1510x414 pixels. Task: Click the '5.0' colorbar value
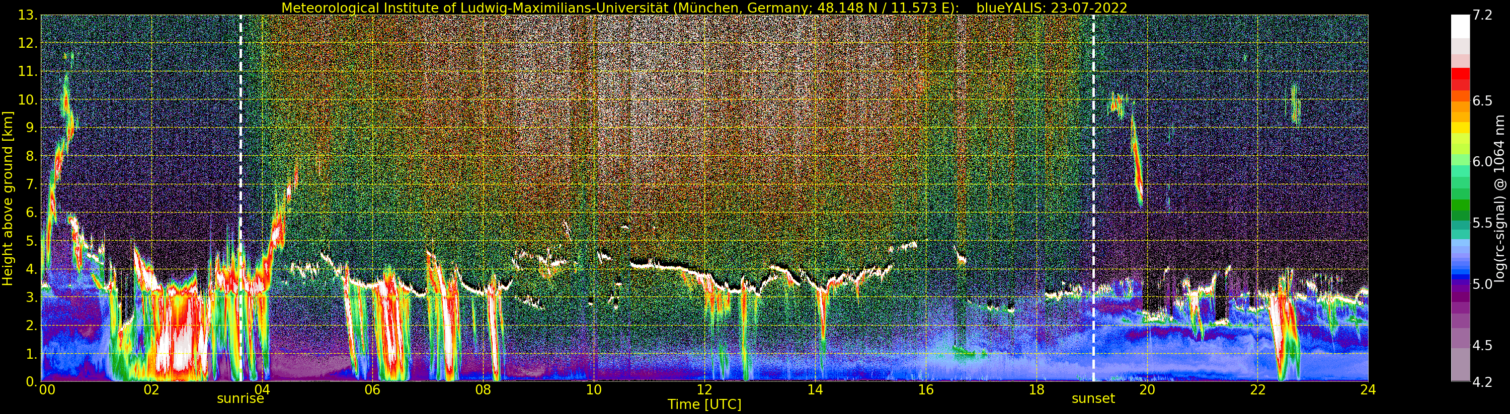[1482, 284]
